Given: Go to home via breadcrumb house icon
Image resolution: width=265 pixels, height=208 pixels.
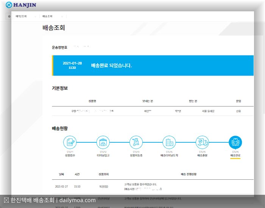Looking at the screenshot, I should (x=9, y=16).
